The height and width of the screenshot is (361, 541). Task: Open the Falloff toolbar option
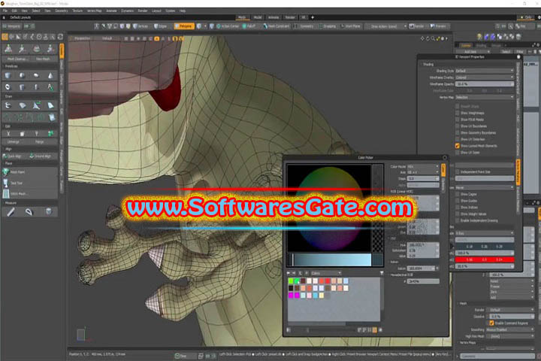pos(249,26)
